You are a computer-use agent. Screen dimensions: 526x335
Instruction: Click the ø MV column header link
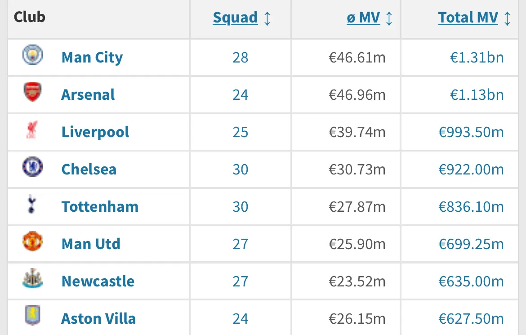coord(363,18)
